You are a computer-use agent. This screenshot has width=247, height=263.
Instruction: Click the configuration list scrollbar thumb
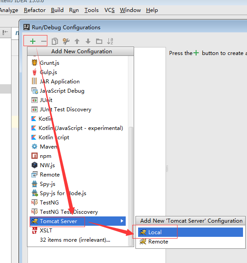coord(131,186)
